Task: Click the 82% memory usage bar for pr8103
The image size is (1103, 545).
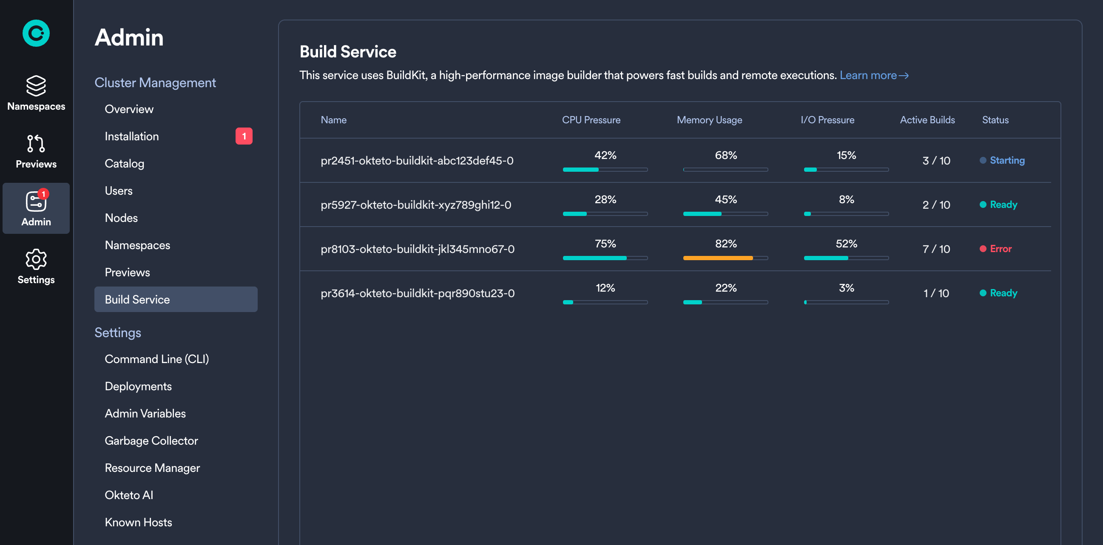Action: [x=725, y=258]
